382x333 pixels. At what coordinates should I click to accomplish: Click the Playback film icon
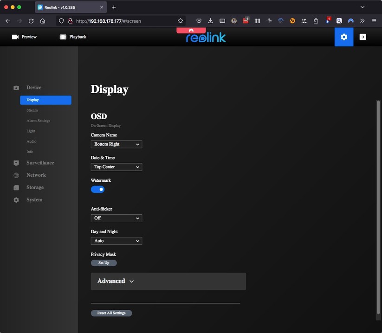[63, 37]
